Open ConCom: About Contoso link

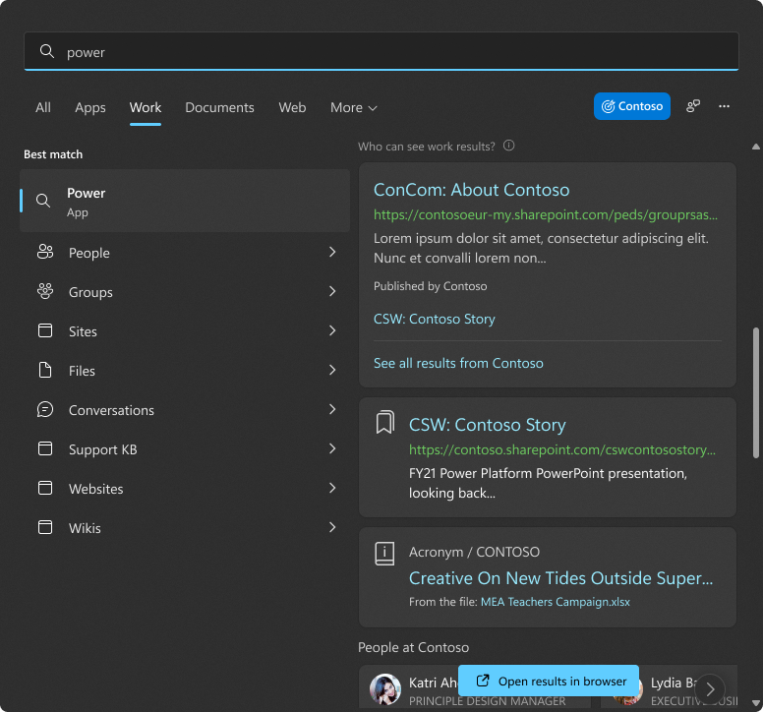tap(471, 190)
